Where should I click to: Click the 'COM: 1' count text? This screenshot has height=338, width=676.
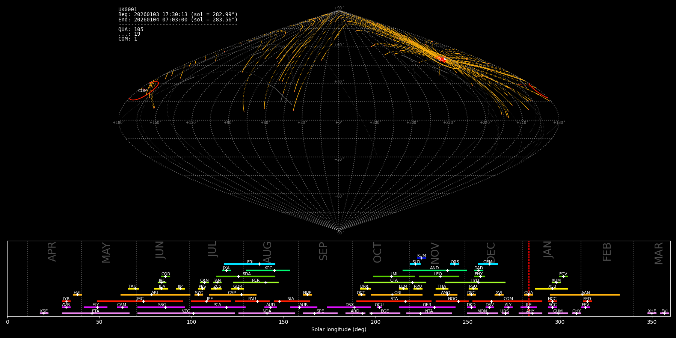pyautogui.click(x=128, y=39)
